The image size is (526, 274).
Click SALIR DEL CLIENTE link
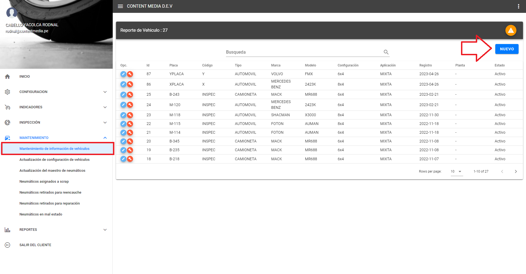click(x=35, y=245)
